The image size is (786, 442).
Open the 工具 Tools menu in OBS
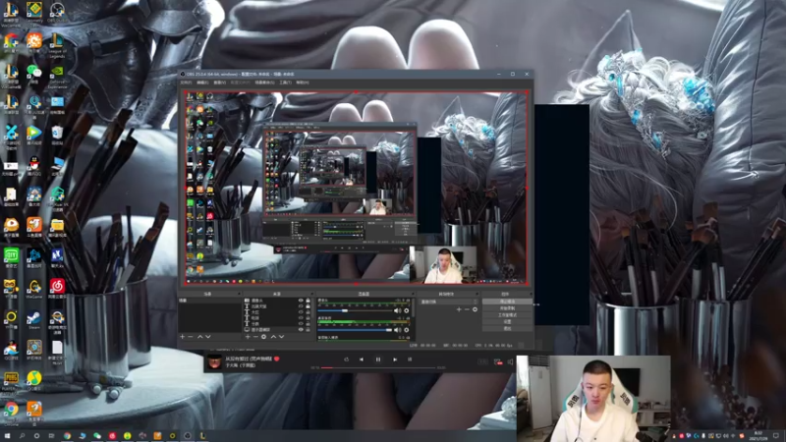coord(285,83)
